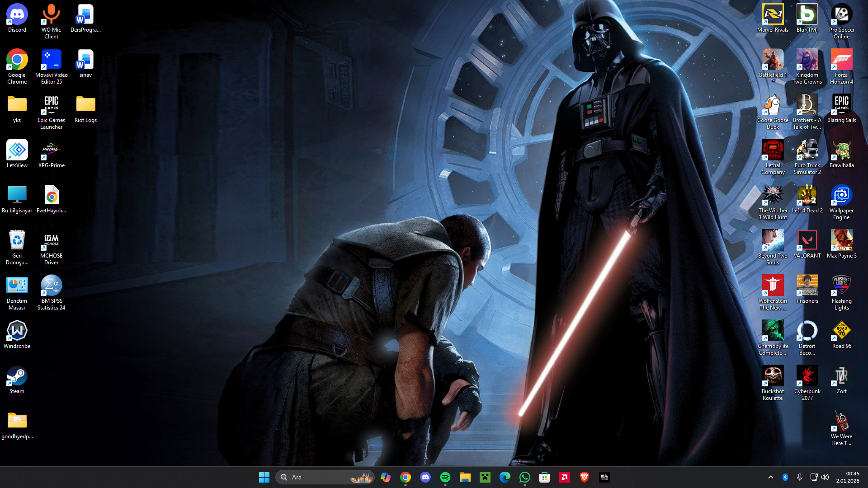868x488 pixels.
Task: Select the Geri Dönüşüm recycle bin
Action: (x=17, y=247)
